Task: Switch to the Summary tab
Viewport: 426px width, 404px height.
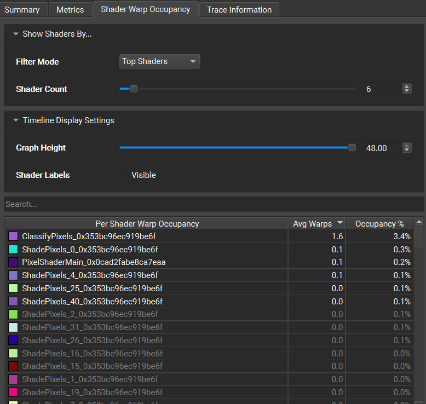Action: pos(22,10)
